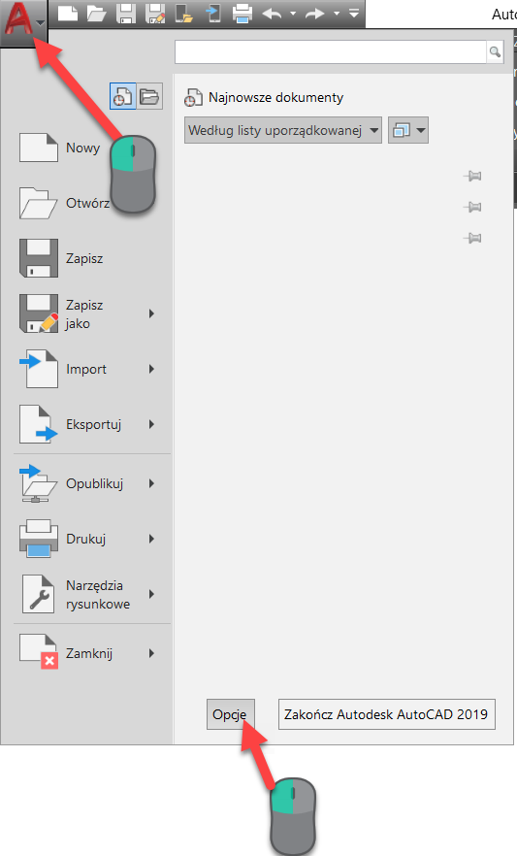
Task: Open the document icon size display dropdown
Action: [x=408, y=130]
